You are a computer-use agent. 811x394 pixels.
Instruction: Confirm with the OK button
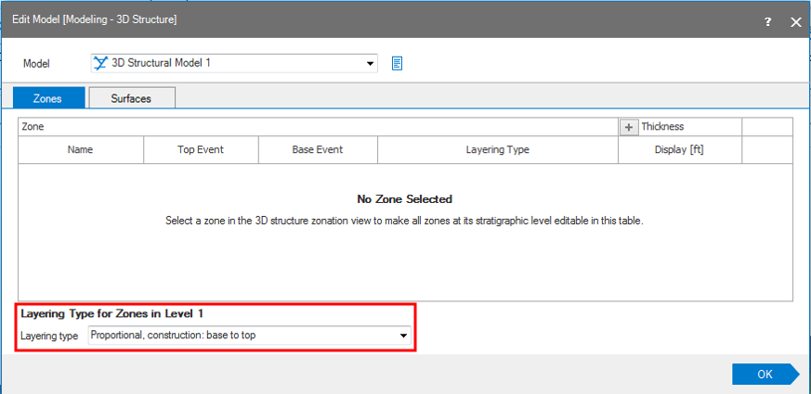[764, 375]
